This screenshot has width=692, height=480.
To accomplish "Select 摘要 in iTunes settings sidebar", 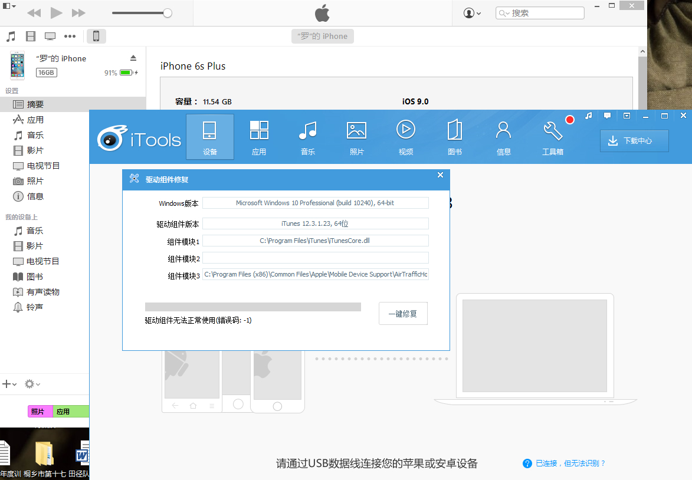I will 73,104.
